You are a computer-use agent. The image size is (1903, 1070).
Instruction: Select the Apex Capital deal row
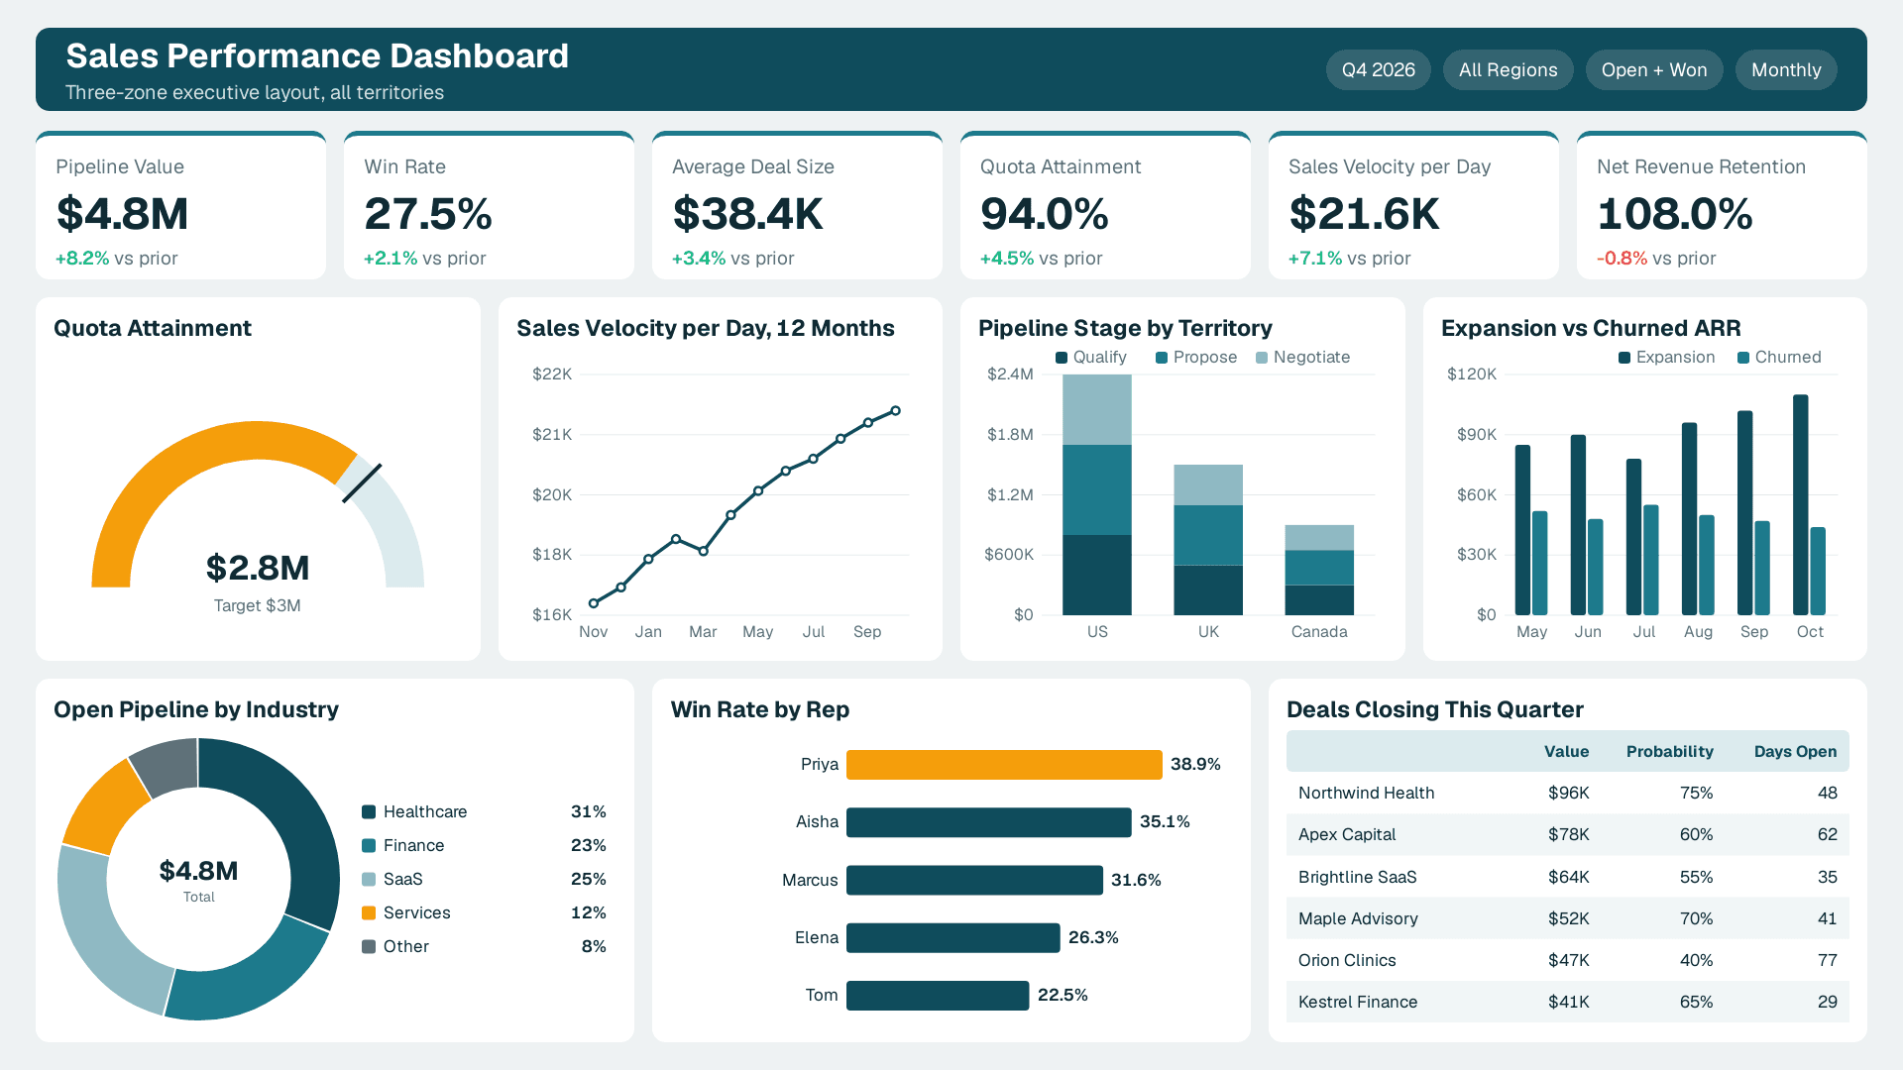(x=1567, y=835)
